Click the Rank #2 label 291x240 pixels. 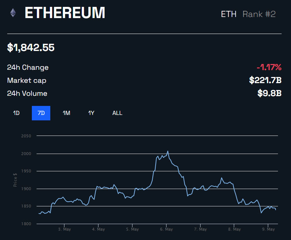point(259,14)
